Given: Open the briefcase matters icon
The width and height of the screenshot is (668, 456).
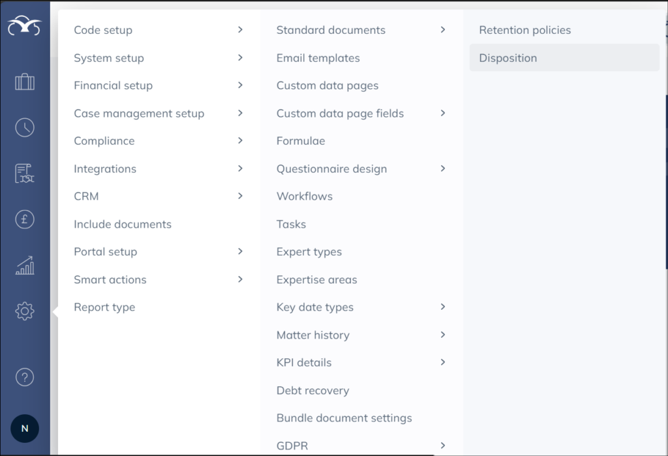Looking at the screenshot, I should coord(25,82).
